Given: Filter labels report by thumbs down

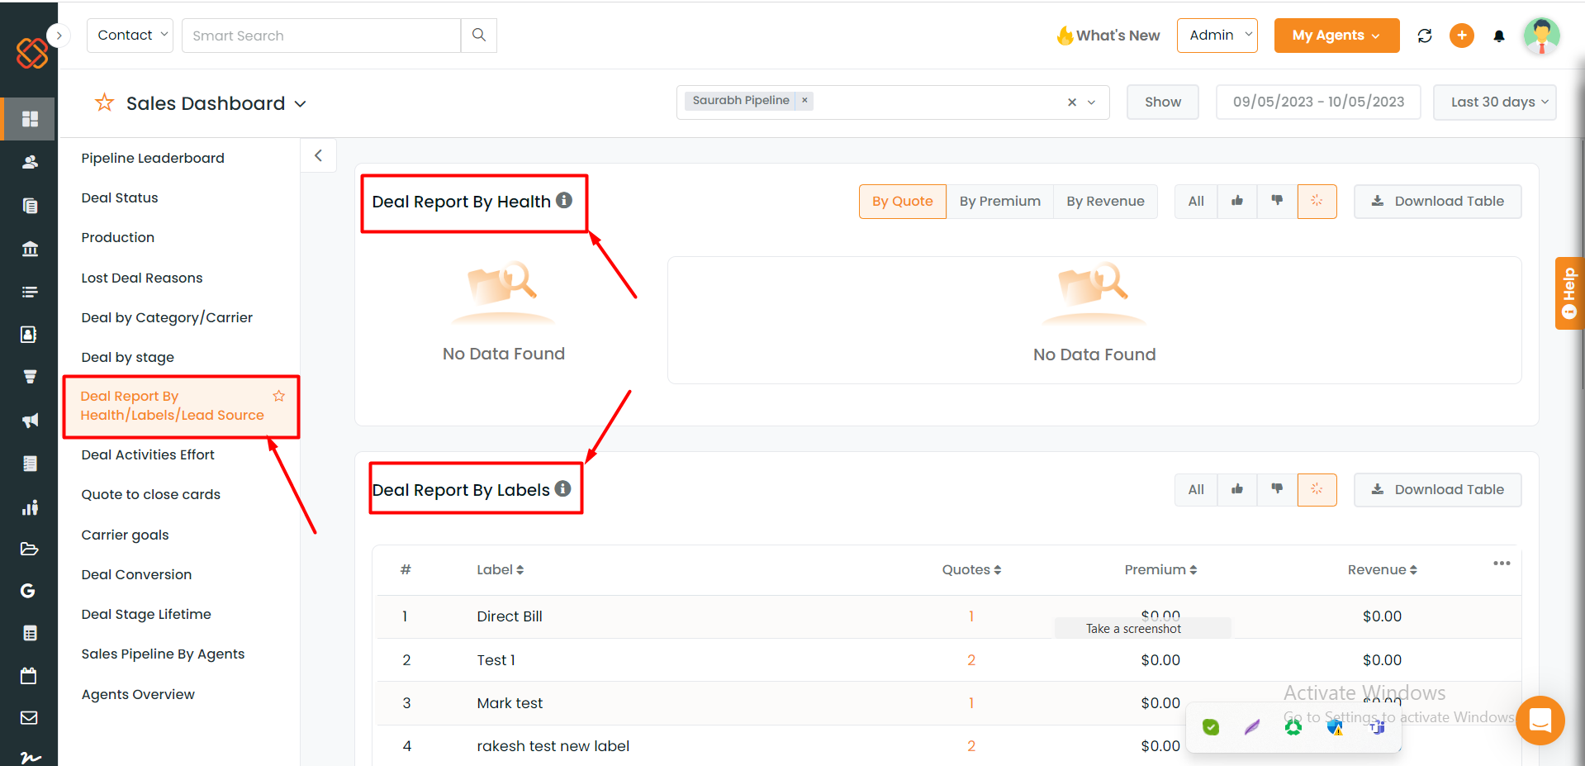Looking at the screenshot, I should pos(1277,489).
